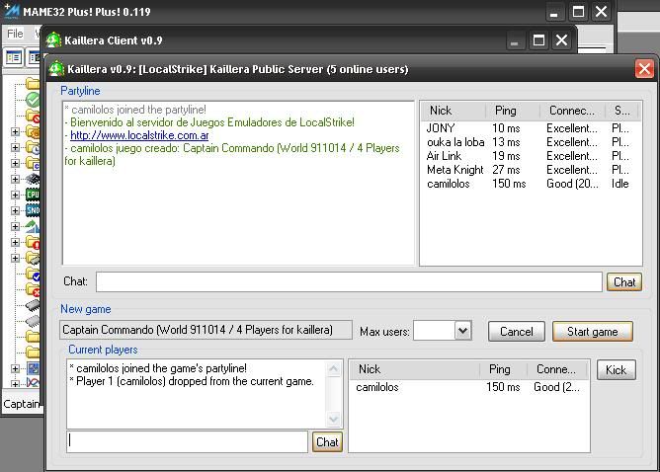The height and width of the screenshot is (472, 660).
Task: Select camilolos in the partyline users list
Action: pos(449,184)
